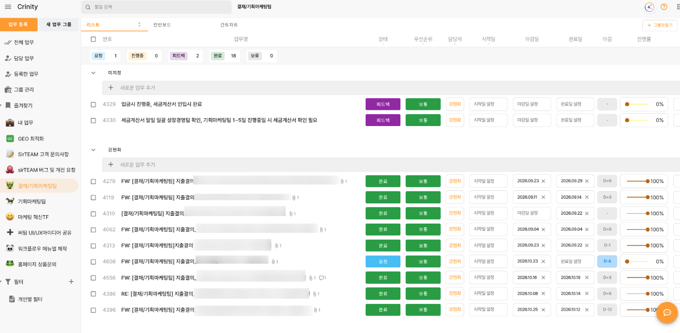Collapse the 필터 sidebar section
Screen dimensions: 680x333
[x=1, y=282]
